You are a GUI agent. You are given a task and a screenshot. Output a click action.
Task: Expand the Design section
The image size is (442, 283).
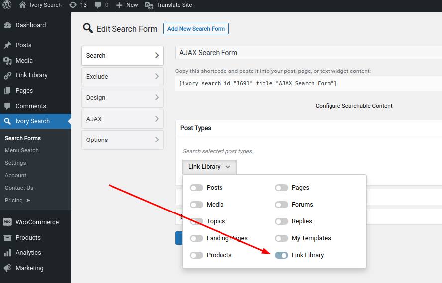122,98
